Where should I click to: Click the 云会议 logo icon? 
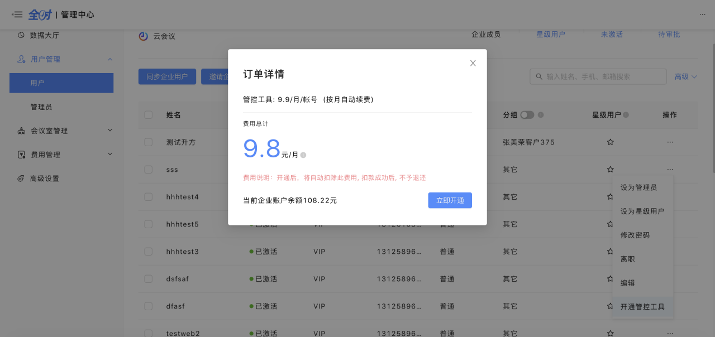[144, 36]
